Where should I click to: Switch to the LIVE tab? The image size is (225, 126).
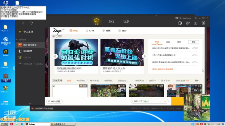pos(90,31)
